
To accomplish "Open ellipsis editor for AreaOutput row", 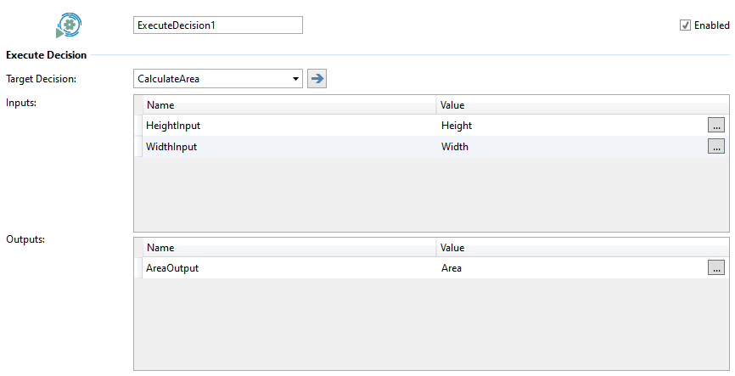I will (716, 268).
